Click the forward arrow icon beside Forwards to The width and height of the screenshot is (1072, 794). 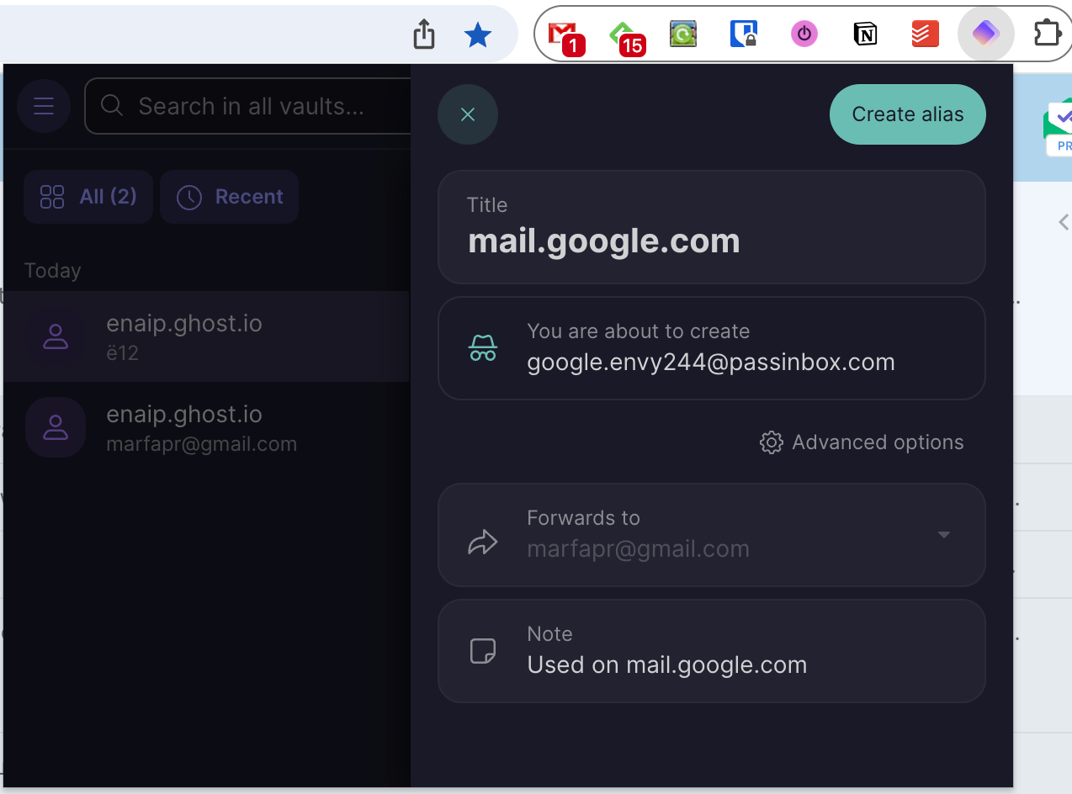[483, 543]
